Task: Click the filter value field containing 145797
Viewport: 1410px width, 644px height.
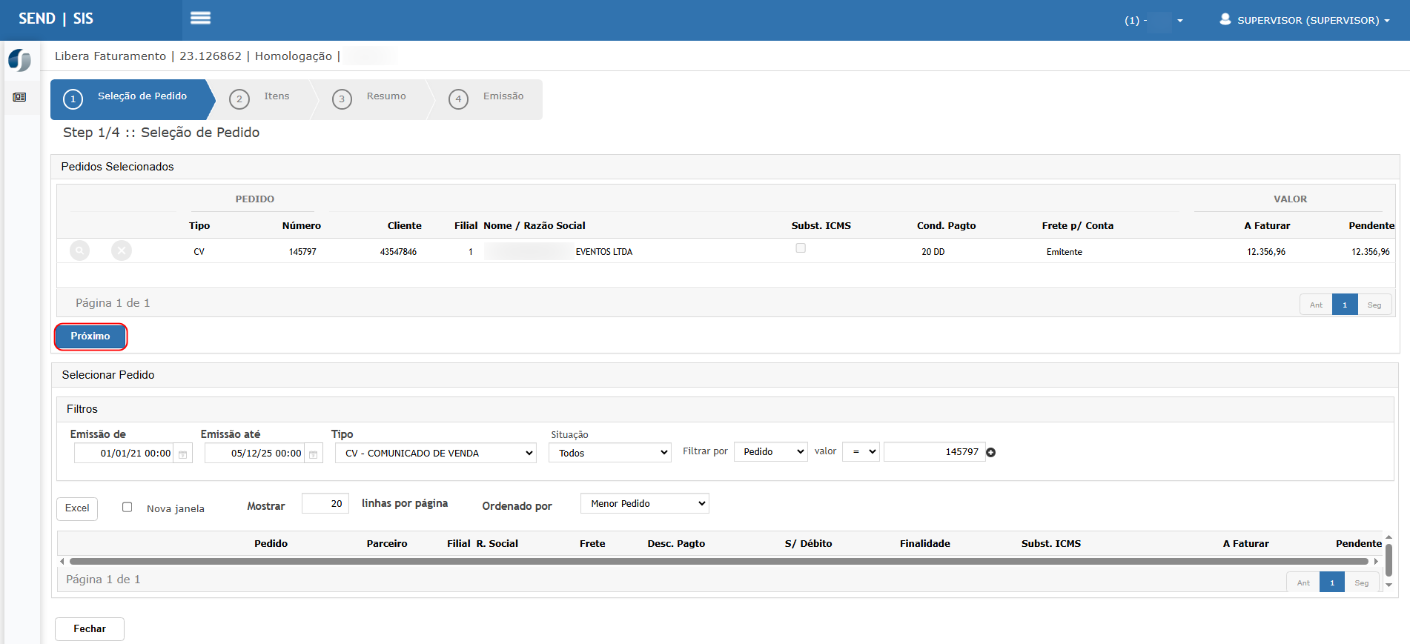Action: coord(934,452)
